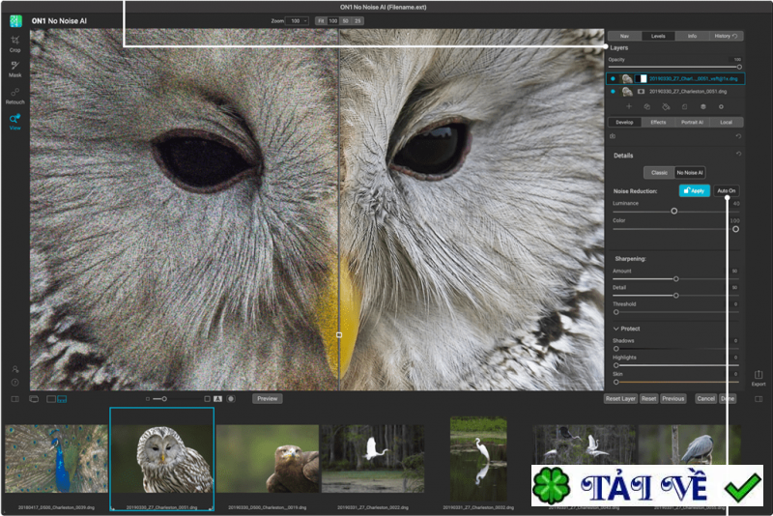Open the Zoom percentage dropdown
Screen dimensions: 773x516
pos(298,20)
